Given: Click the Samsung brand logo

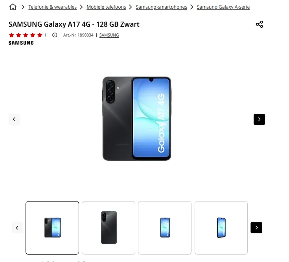Looking at the screenshot, I should pyautogui.click(x=21, y=43).
